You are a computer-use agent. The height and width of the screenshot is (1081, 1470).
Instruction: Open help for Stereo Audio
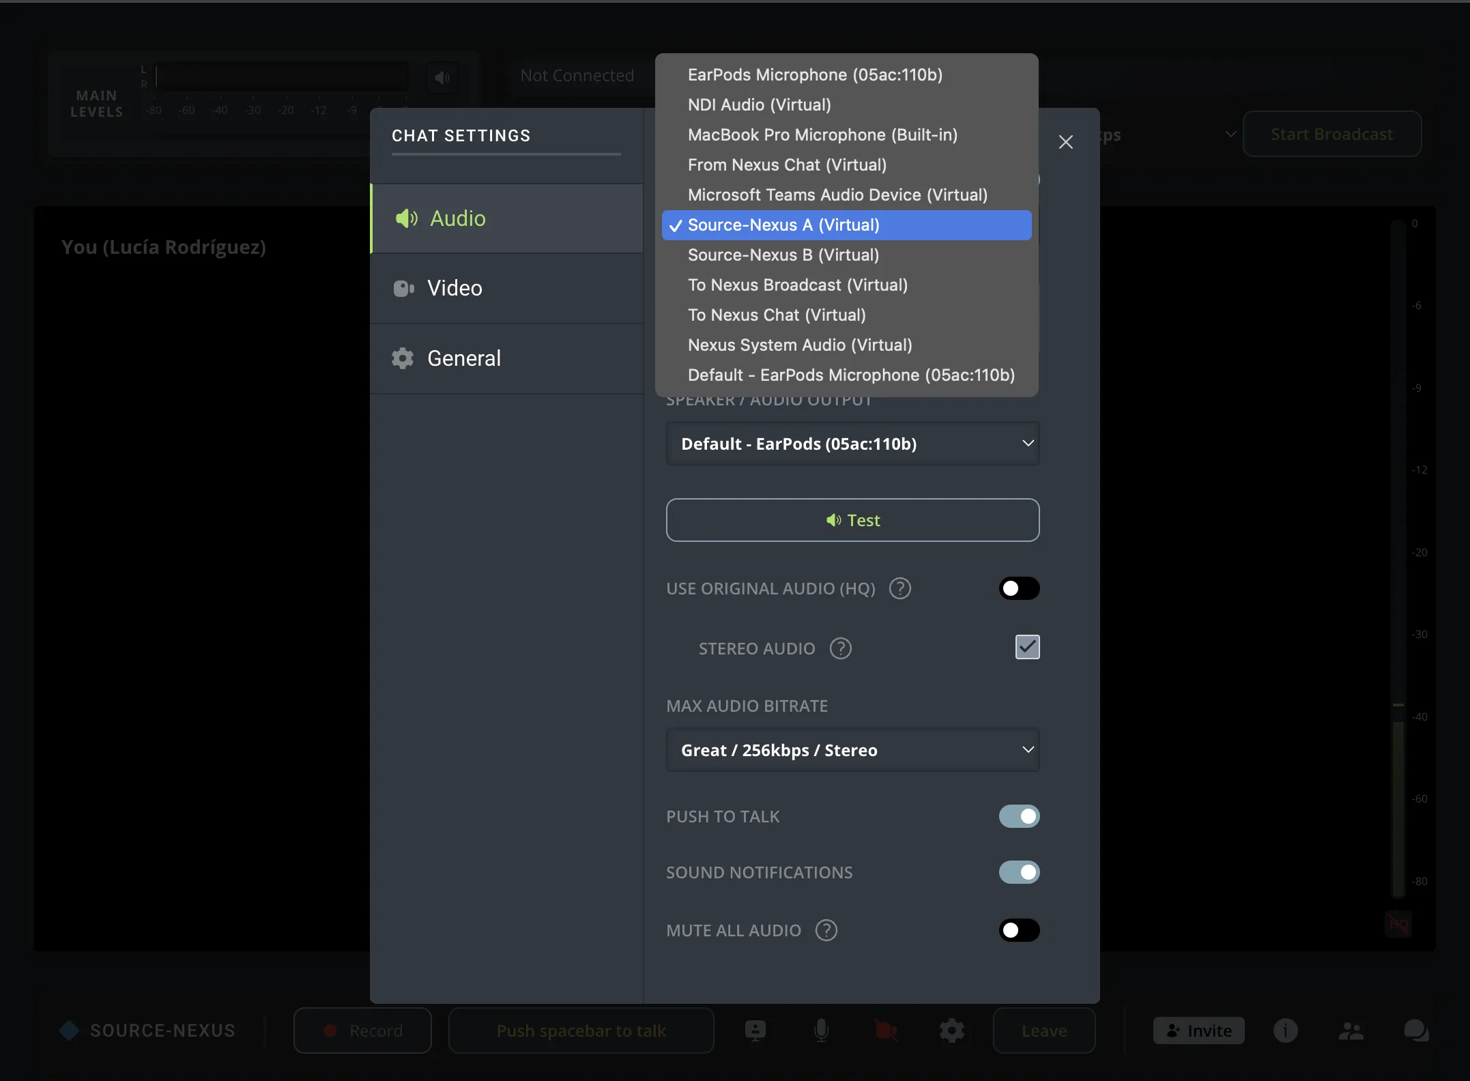pos(840,648)
